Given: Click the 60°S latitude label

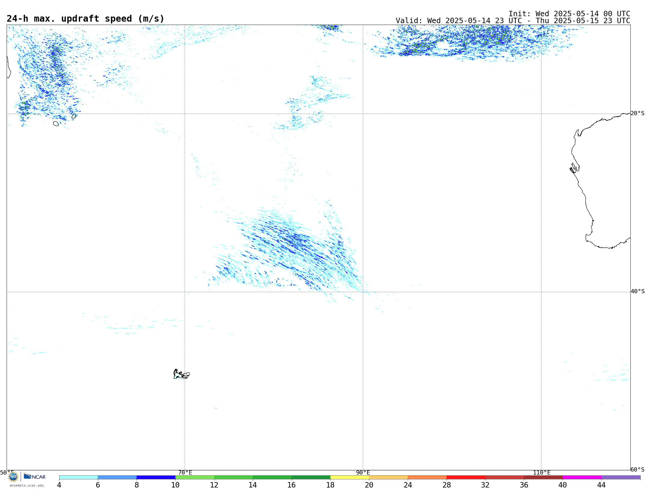Looking at the screenshot, I should [x=638, y=469].
